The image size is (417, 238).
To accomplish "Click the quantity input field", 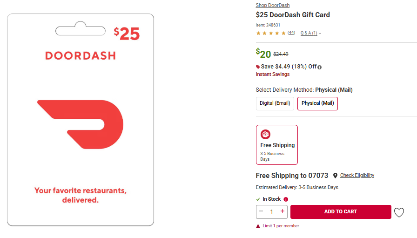I will pyautogui.click(x=272, y=212).
